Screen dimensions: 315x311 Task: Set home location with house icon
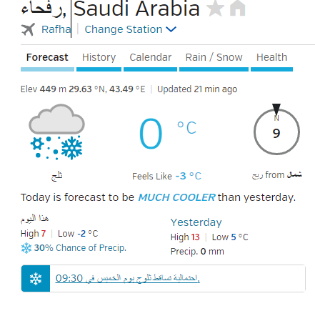click(238, 8)
